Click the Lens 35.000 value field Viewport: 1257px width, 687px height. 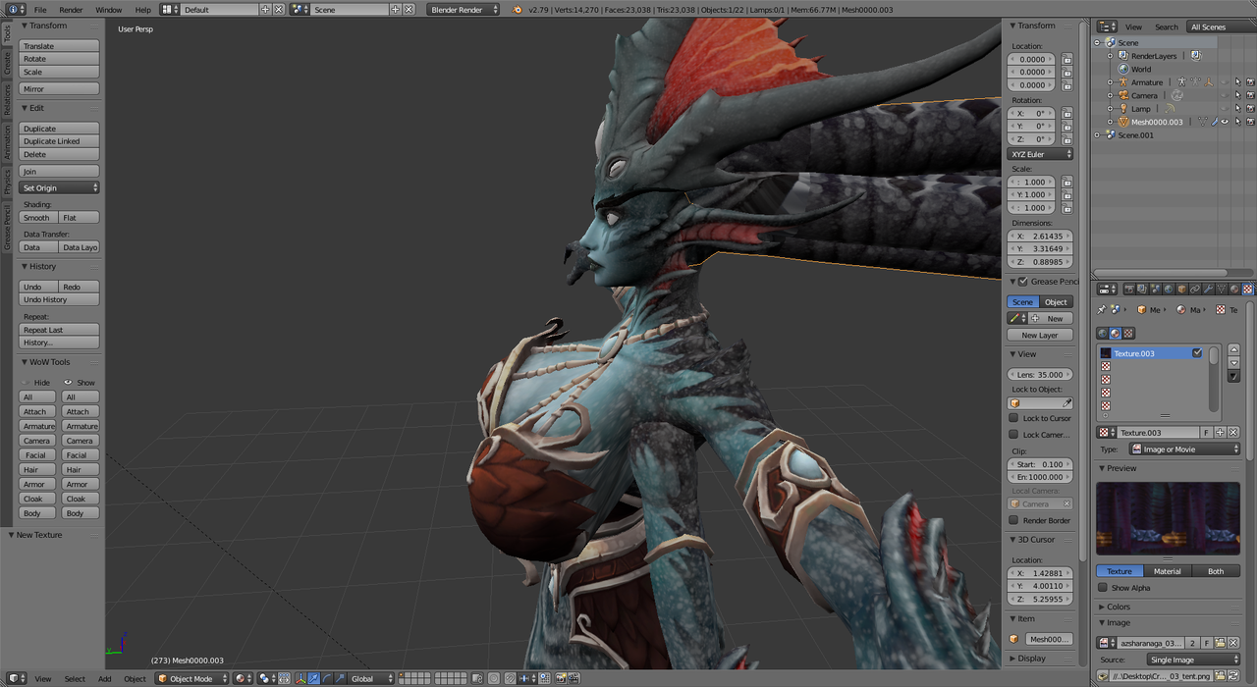click(1040, 375)
